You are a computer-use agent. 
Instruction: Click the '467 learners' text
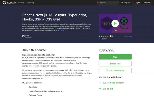click(x=103, y=39)
